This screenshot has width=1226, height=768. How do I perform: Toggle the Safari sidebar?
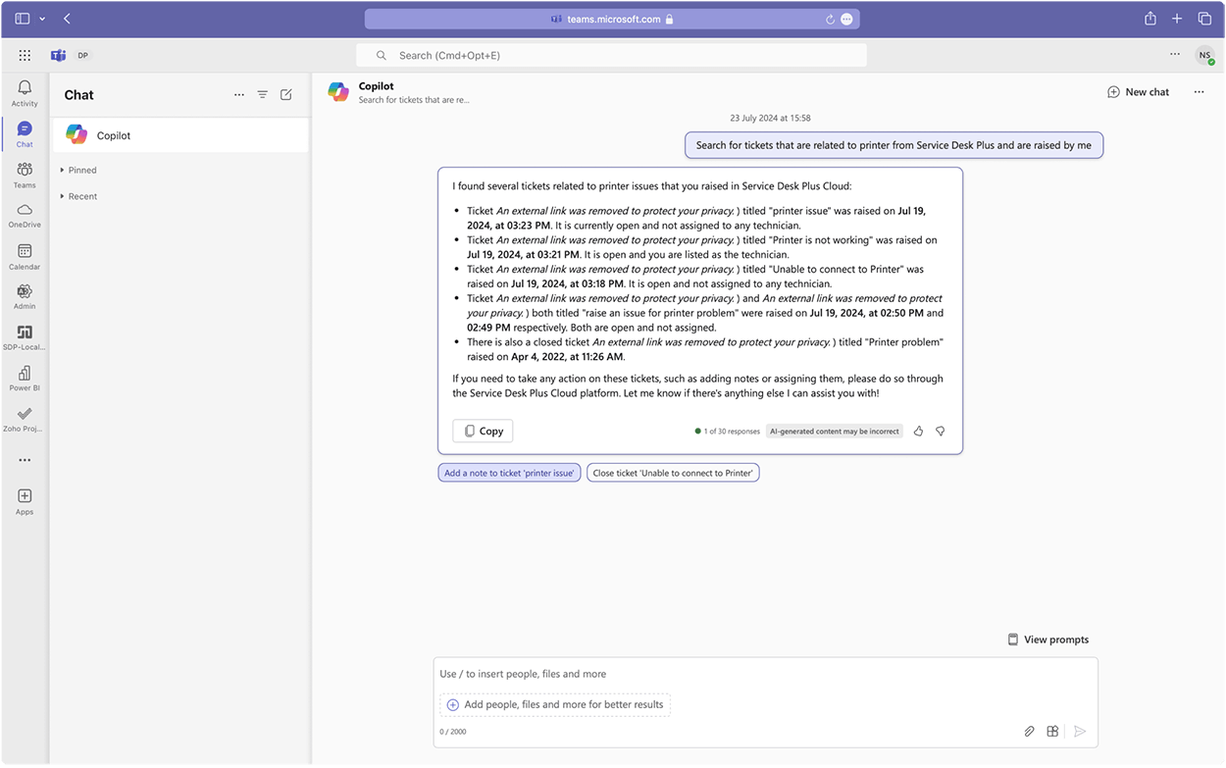[x=23, y=19]
